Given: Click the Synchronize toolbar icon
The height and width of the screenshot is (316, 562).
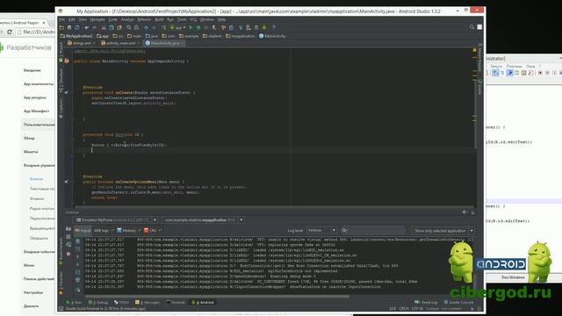Looking at the screenshot, I should tap(76, 27).
